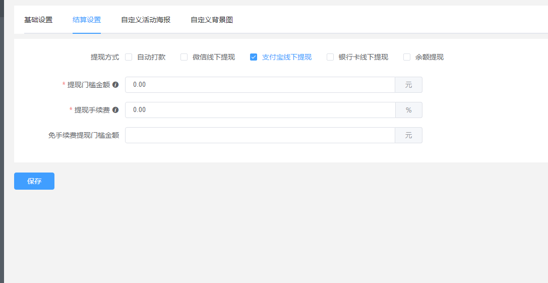Click the 保存 button
548x283 pixels.
point(34,181)
